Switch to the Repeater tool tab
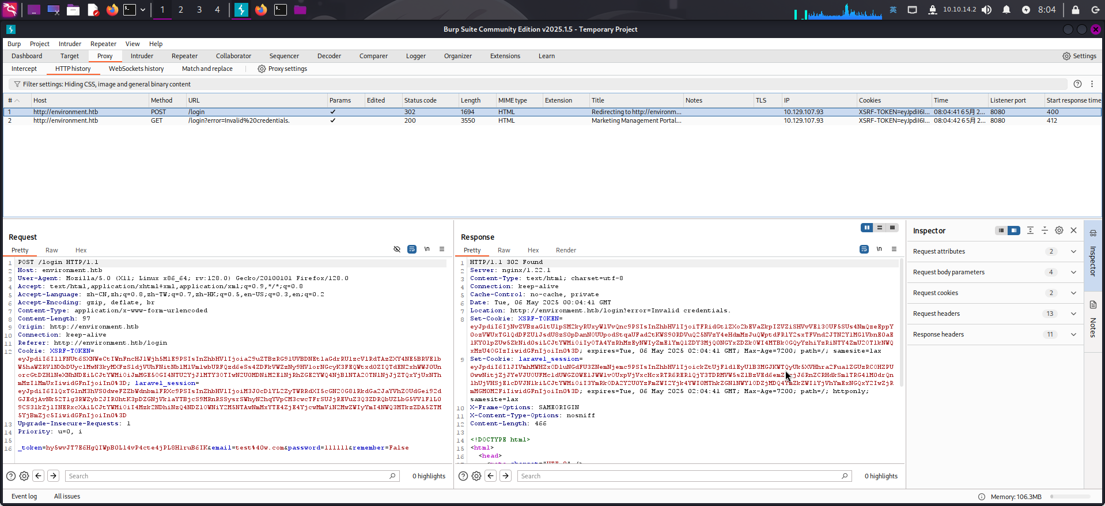 click(x=184, y=56)
